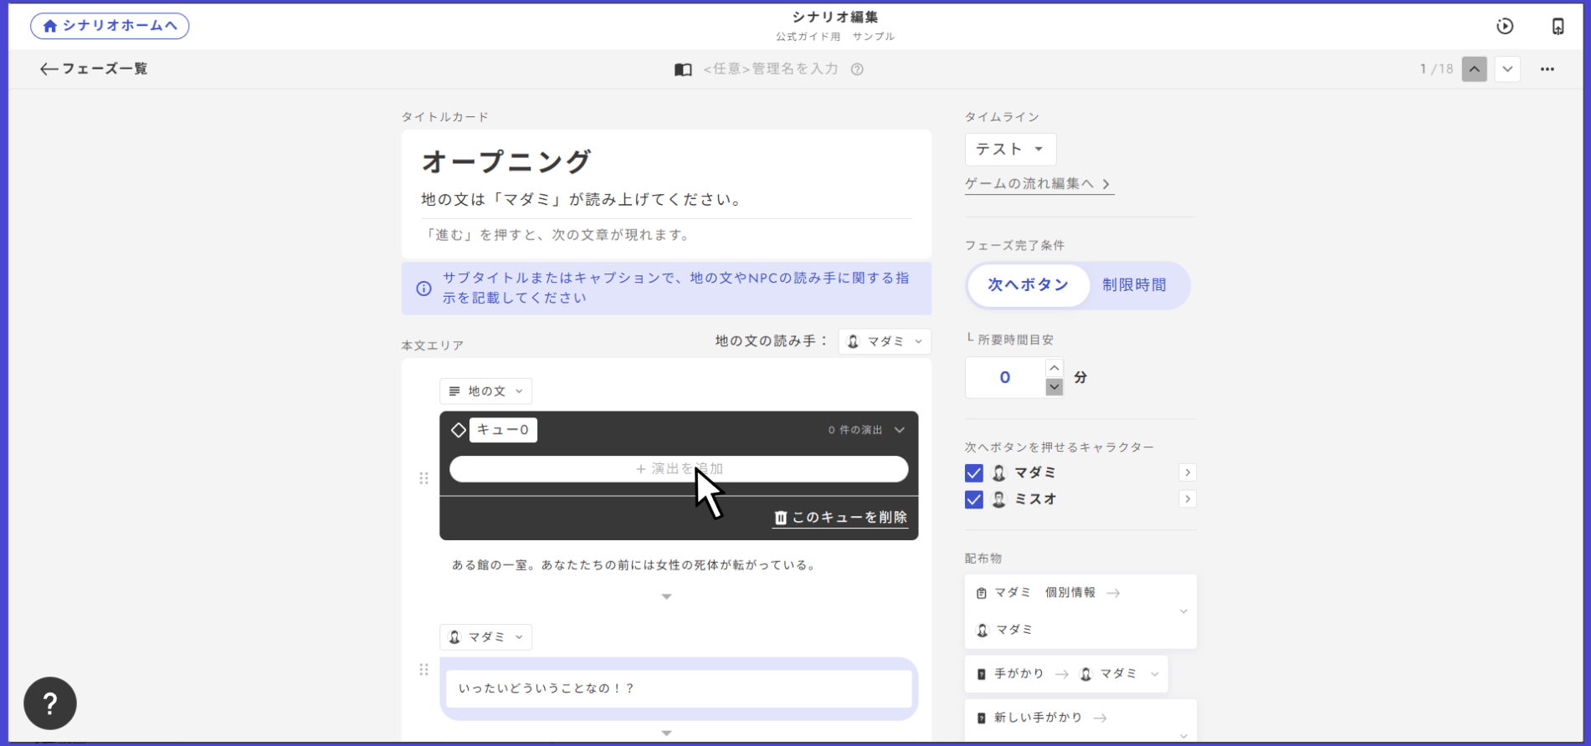Click the play preview icon in header
1591x746 pixels.
[1504, 26]
